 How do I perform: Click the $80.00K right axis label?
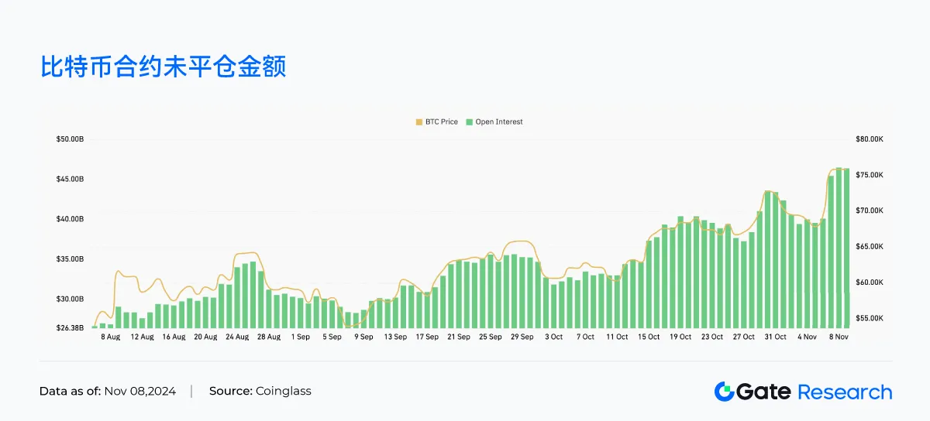tap(870, 139)
